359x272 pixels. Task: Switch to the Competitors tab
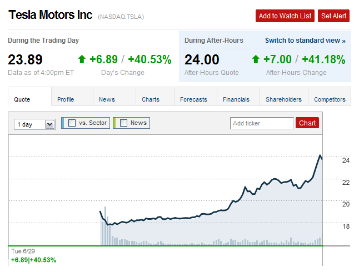330,99
